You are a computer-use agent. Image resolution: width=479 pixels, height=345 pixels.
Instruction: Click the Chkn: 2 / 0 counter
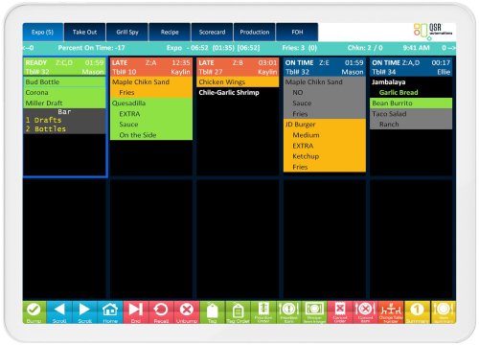[x=365, y=48]
